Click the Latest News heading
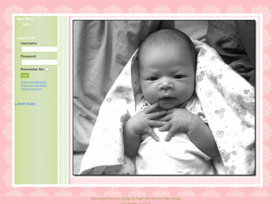The width and height of the screenshot is (272, 204). pos(25,104)
